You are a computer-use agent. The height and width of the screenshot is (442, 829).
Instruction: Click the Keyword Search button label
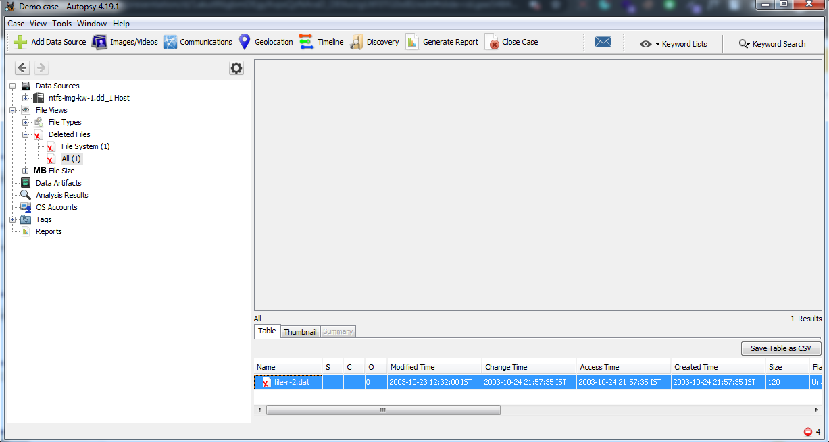(779, 44)
